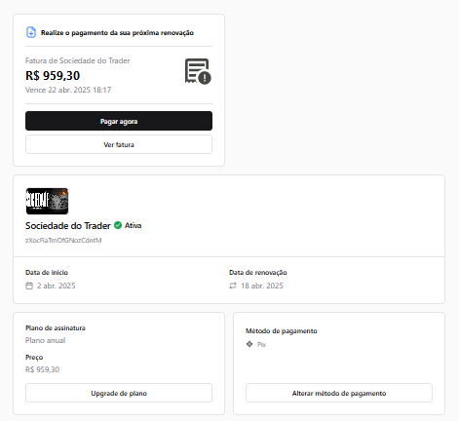Click the 18 abr. 2025 renewal date

point(262,286)
